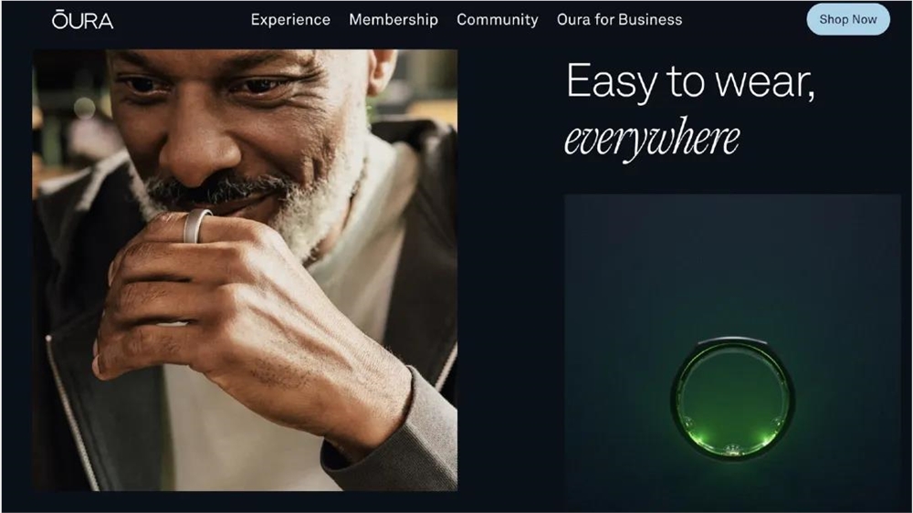
Task: Click the macron above the O in the logo
Action: [x=58, y=11]
